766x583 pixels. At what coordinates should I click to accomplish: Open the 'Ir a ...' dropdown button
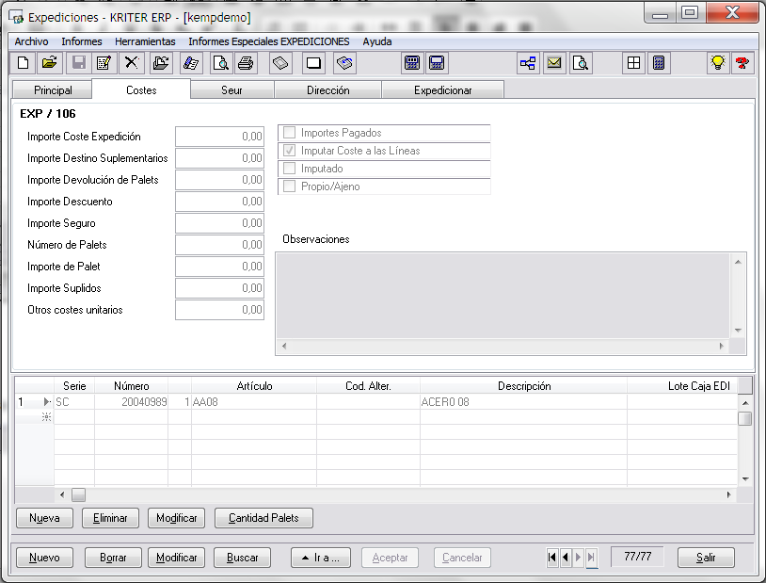(x=321, y=558)
